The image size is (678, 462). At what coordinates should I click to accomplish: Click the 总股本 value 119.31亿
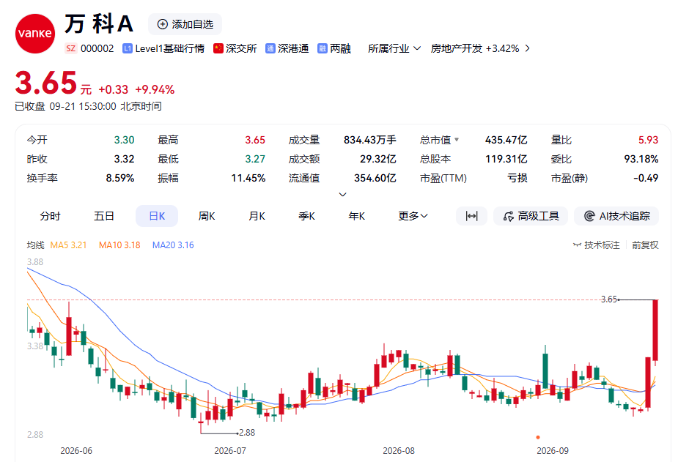point(506,159)
